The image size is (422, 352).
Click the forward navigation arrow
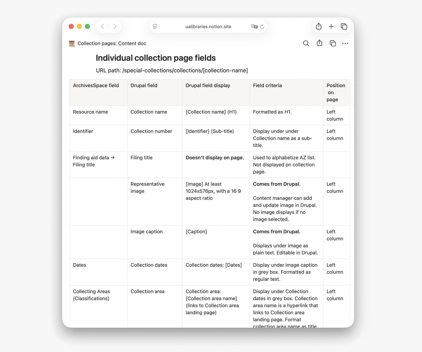[115, 26]
